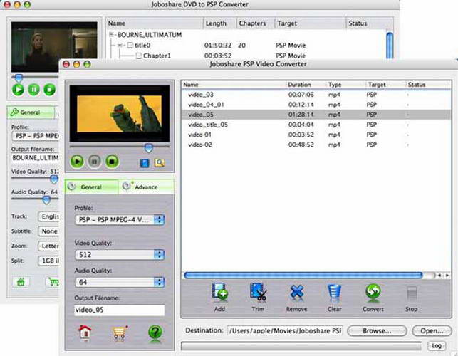
Task: Open the Video Quality 512 dropdown
Action: point(120,255)
